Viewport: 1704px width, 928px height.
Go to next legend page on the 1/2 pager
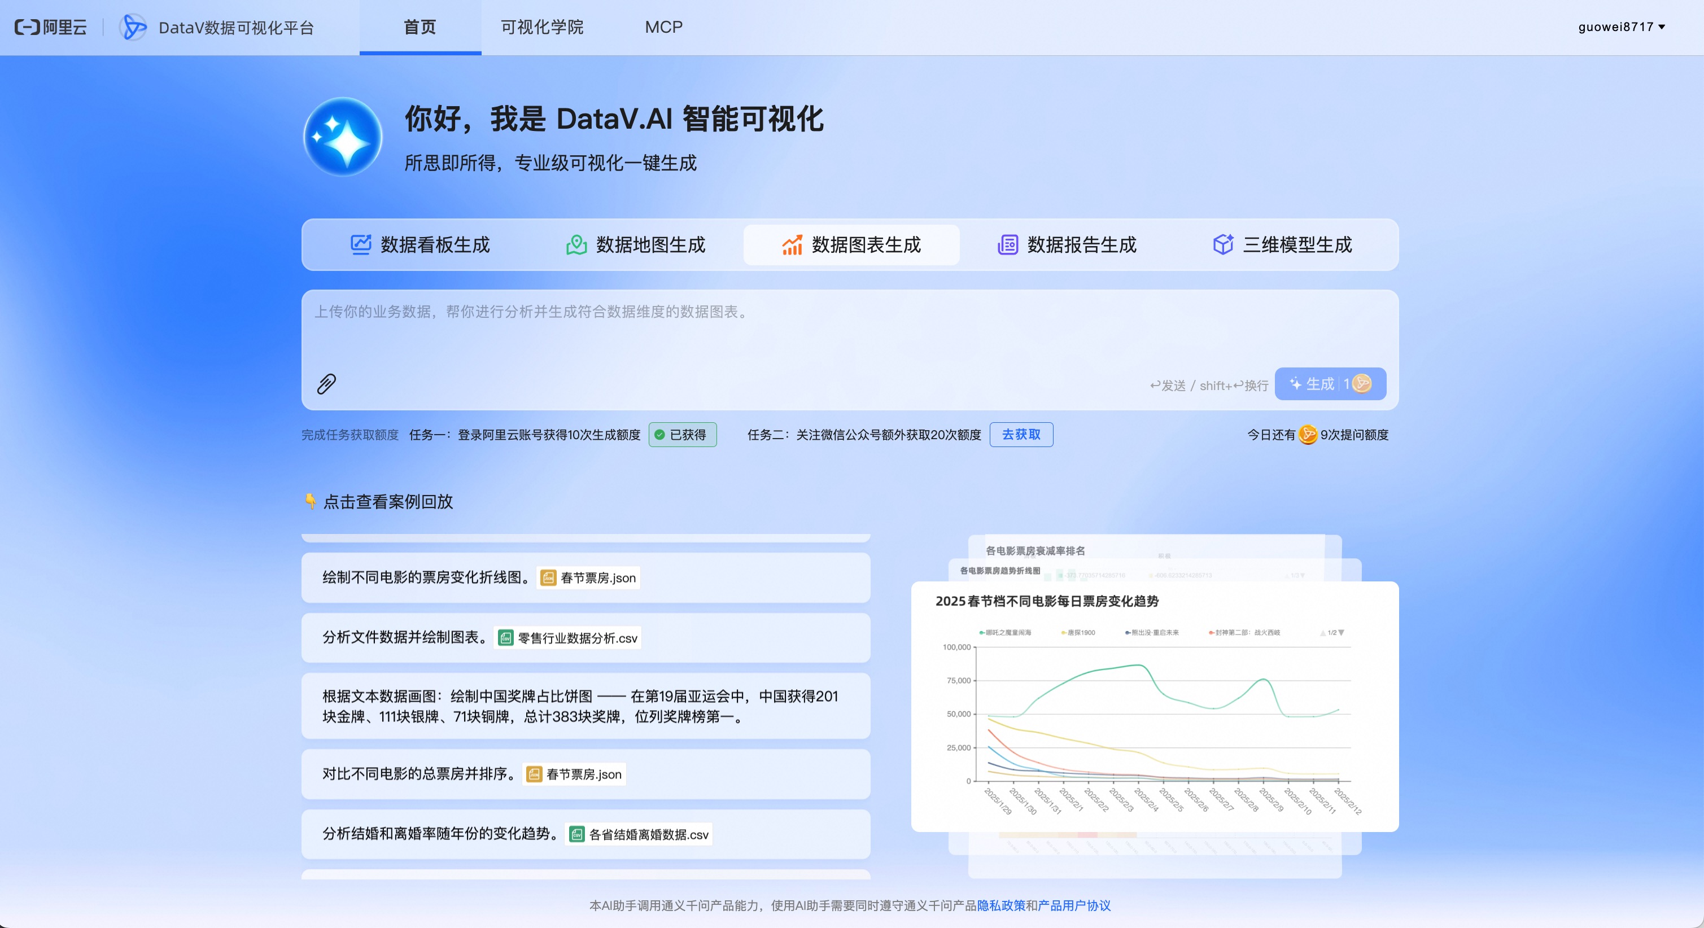click(1341, 633)
